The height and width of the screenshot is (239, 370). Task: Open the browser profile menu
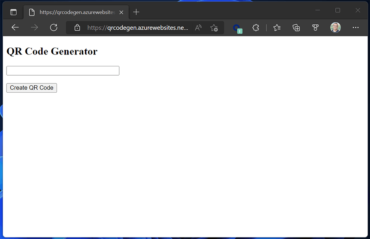pyautogui.click(x=335, y=27)
